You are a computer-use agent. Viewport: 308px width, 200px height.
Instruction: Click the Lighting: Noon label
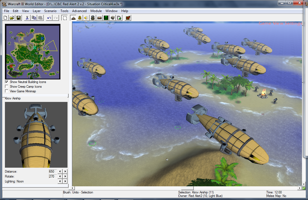click(14, 181)
